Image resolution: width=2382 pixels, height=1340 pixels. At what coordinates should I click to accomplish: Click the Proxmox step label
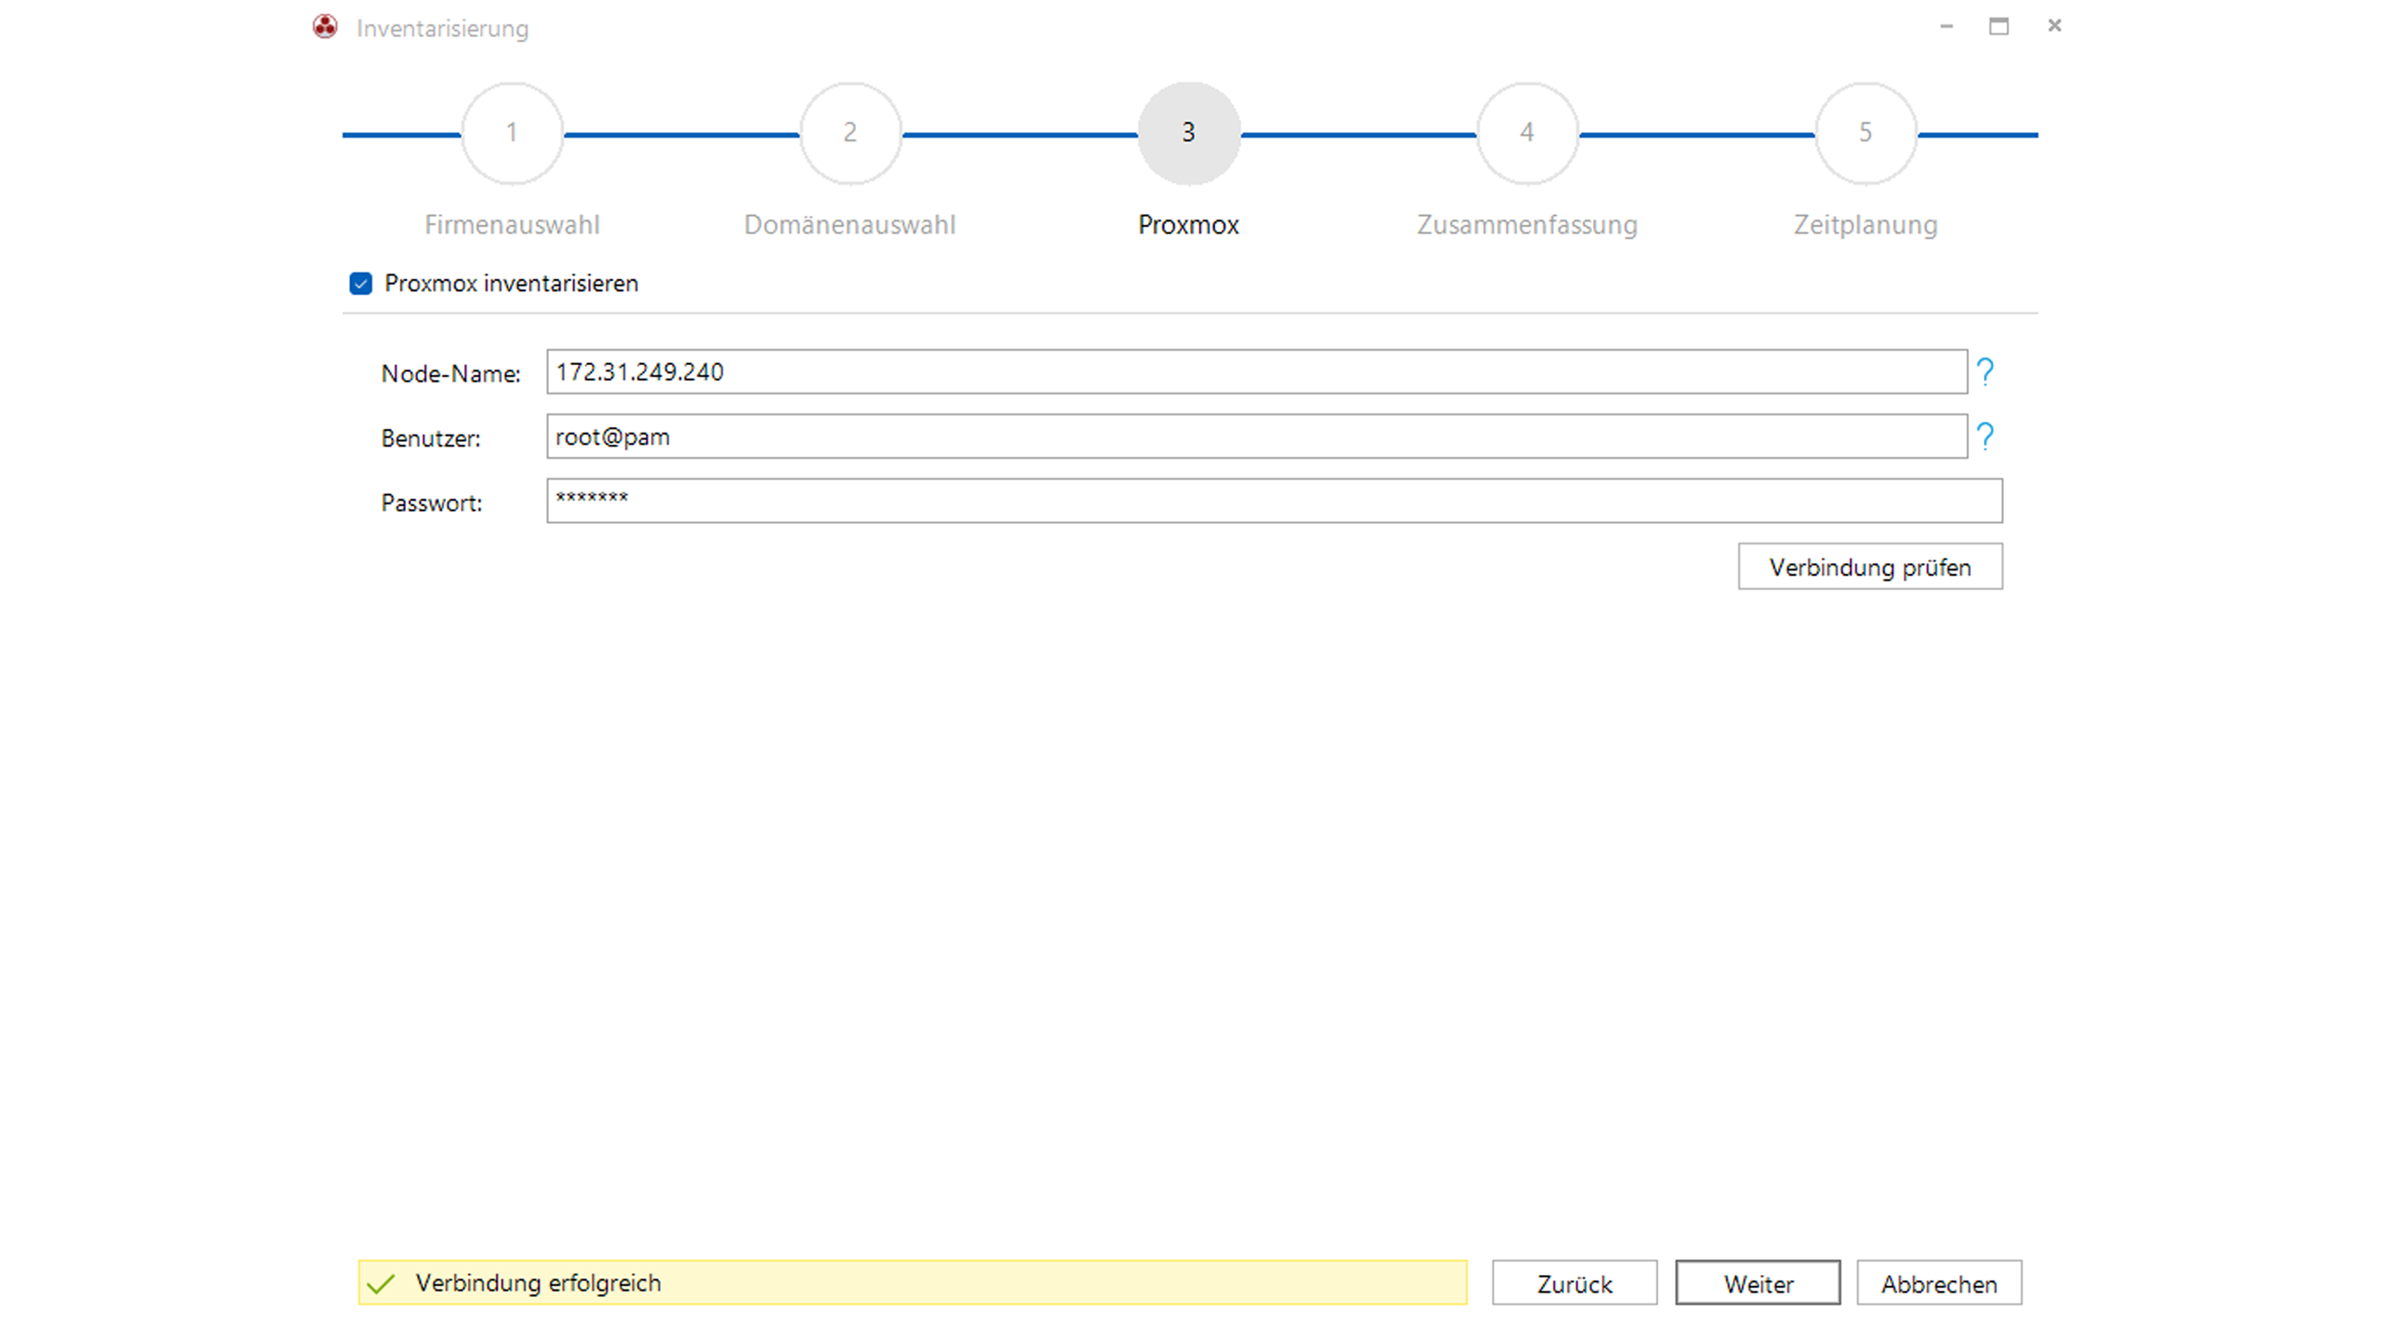(x=1188, y=224)
